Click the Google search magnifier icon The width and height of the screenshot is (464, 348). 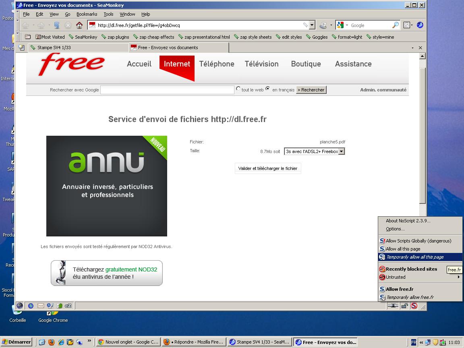395,25
